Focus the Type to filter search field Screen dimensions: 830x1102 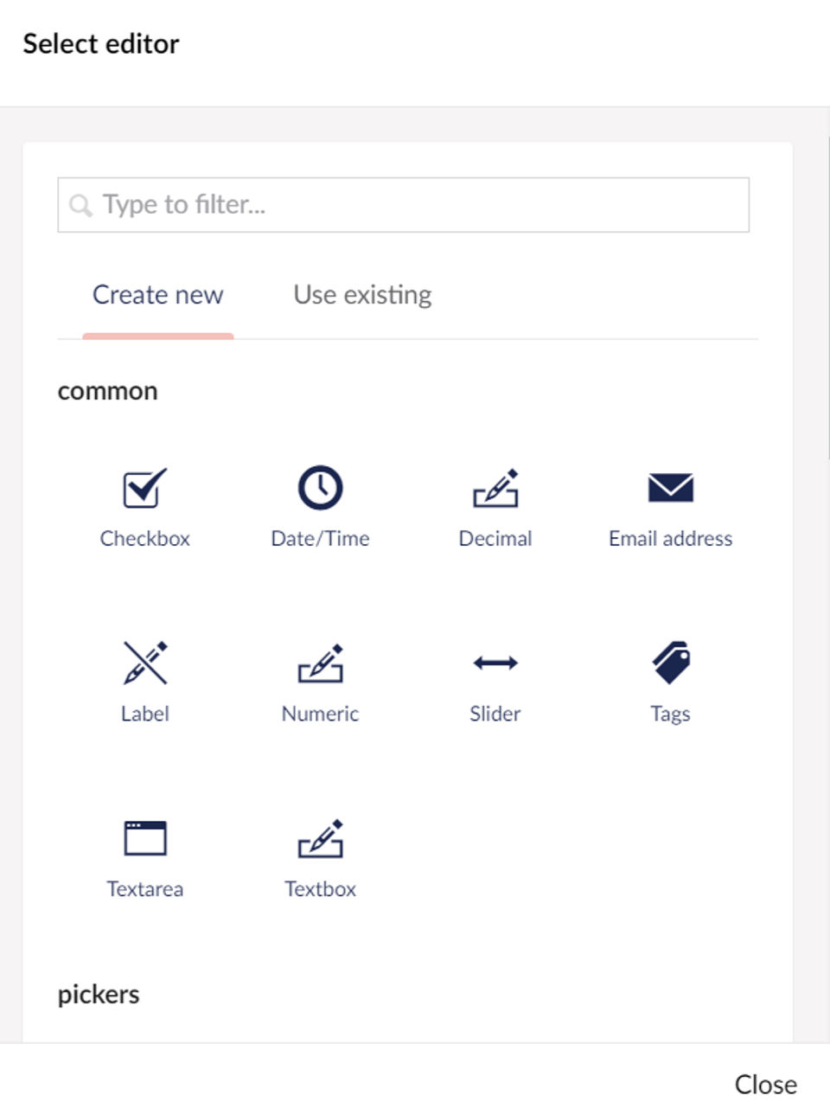click(x=415, y=205)
